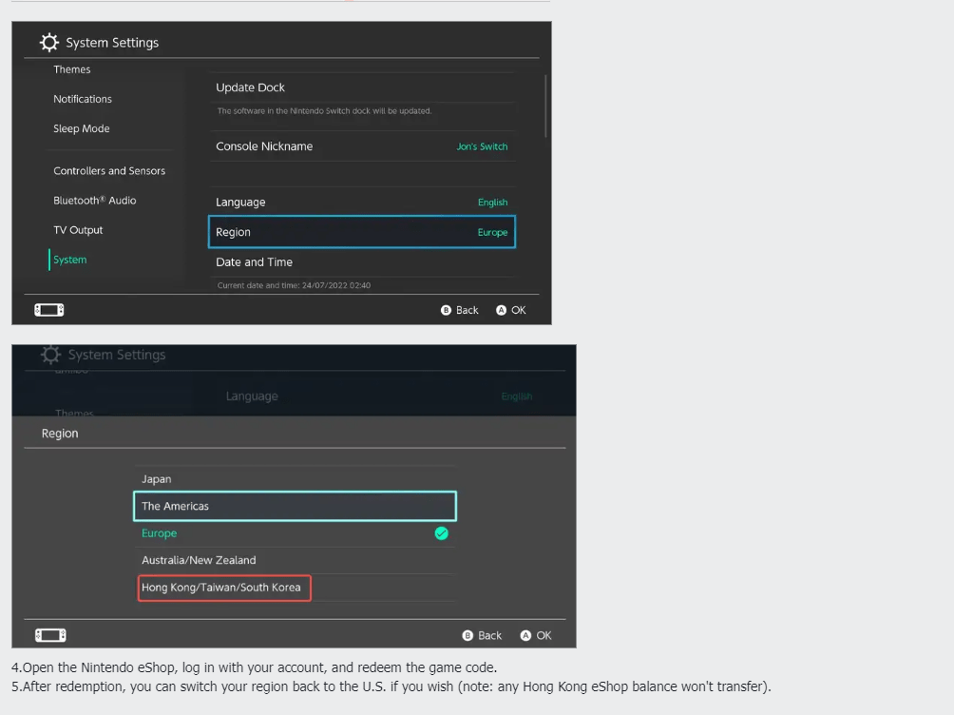Click the Region heading above the list

60,434
